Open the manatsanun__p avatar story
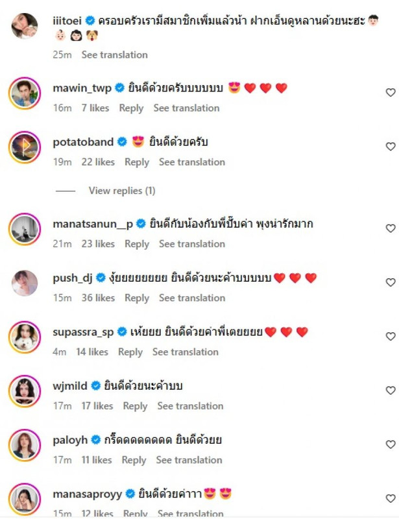Viewport: 399px width, 519px height. pyautogui.click(x=25, y=229)
